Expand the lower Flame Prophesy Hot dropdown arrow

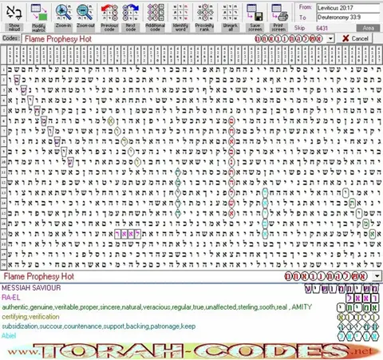coord(377,276)
